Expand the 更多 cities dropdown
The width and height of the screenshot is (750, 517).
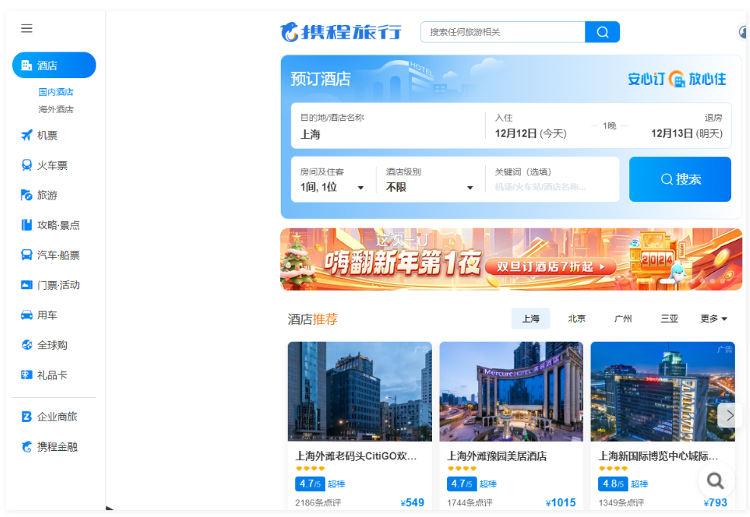[714, 319]
